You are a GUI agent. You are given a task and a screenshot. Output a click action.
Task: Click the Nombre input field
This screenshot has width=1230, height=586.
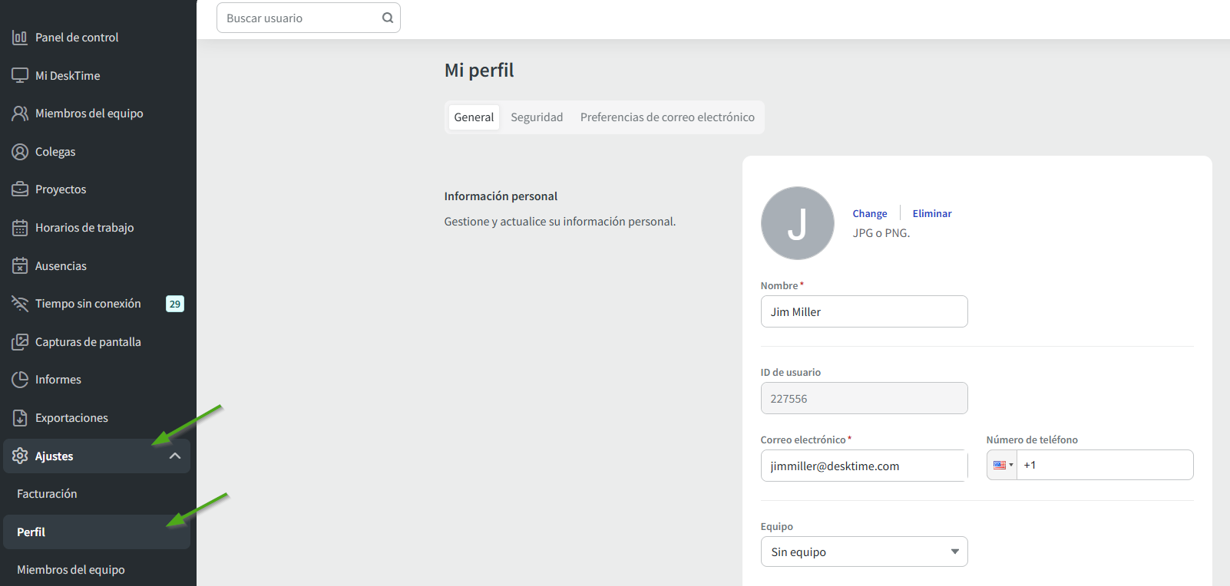(864, 311)
